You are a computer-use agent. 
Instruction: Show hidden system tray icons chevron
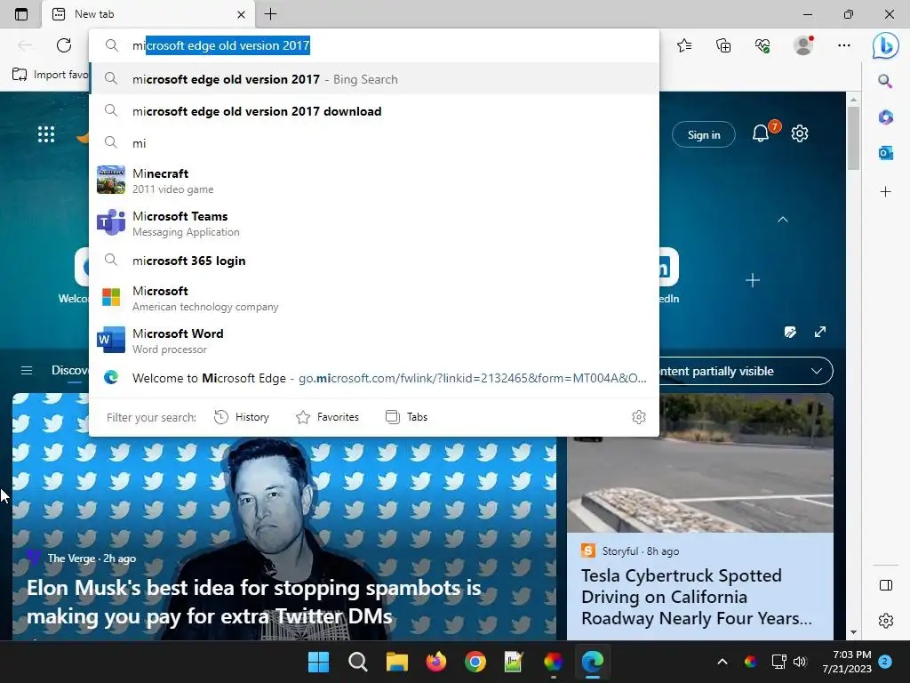tap(722, 662)
